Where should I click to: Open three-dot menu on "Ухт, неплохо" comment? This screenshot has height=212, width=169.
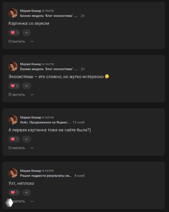click(x=32, y=201)
